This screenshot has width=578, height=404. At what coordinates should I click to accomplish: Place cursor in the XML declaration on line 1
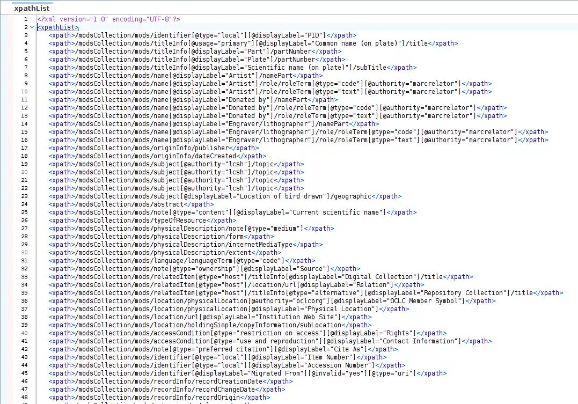coord(107,19)
